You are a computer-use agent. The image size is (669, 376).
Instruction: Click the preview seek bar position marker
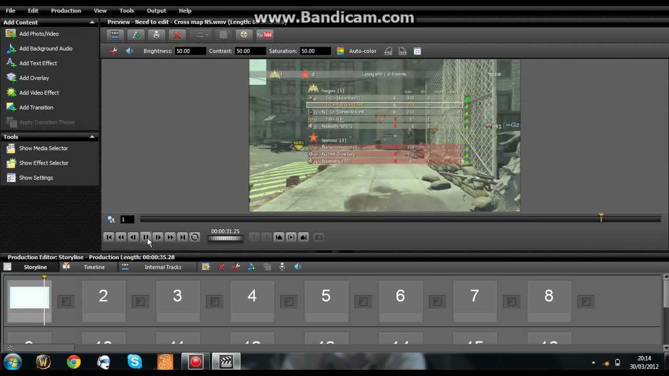(601, 217)
